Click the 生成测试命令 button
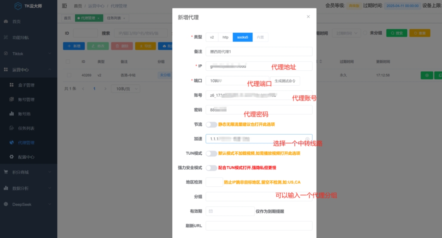The width and height of the screenshot is (442, 238). click(x=286, y=81)
